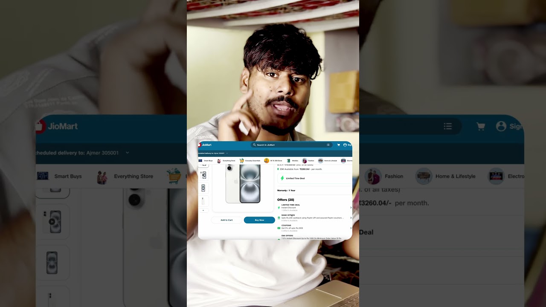Select the white back-view thumbnail in center window

point(203,201)
